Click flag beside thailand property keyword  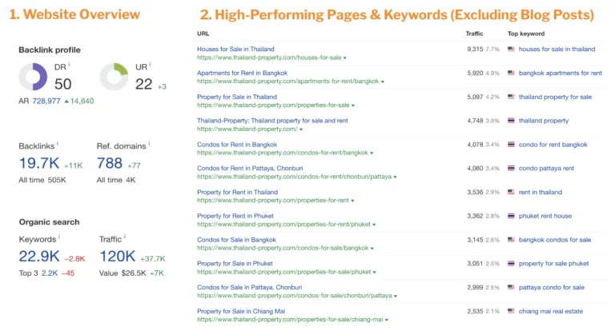tap(511, 121)
